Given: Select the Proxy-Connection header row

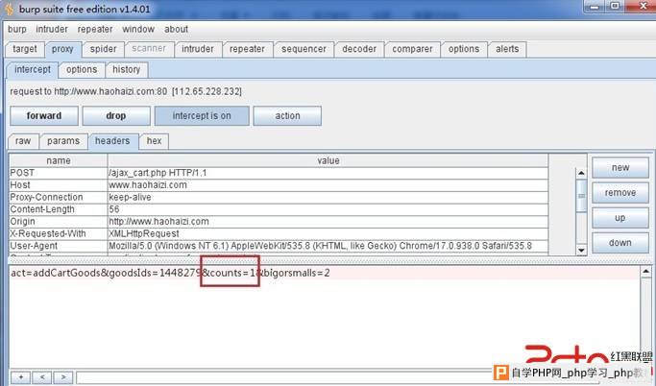Looking at the screenshot, I should point(59,198).
